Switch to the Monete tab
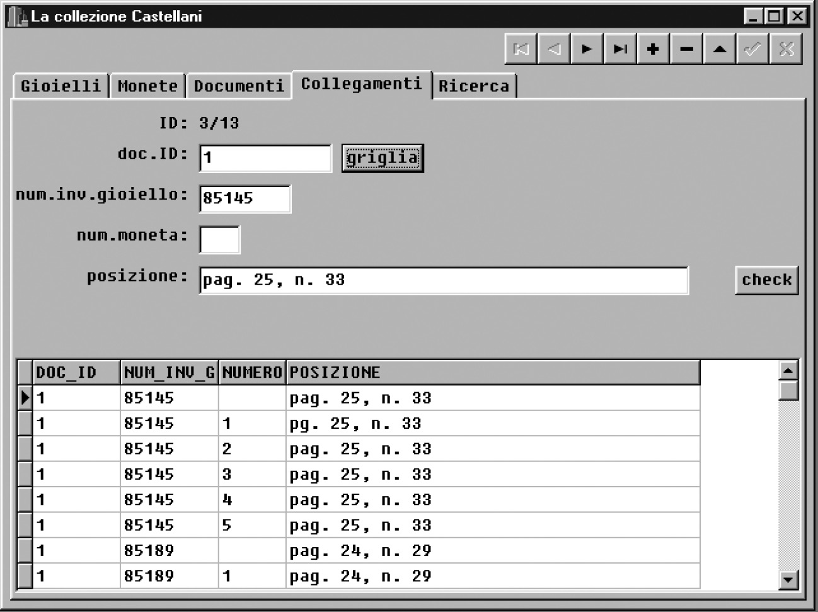Viewport: 818px width, 612px height. click(x=147, y=86)
